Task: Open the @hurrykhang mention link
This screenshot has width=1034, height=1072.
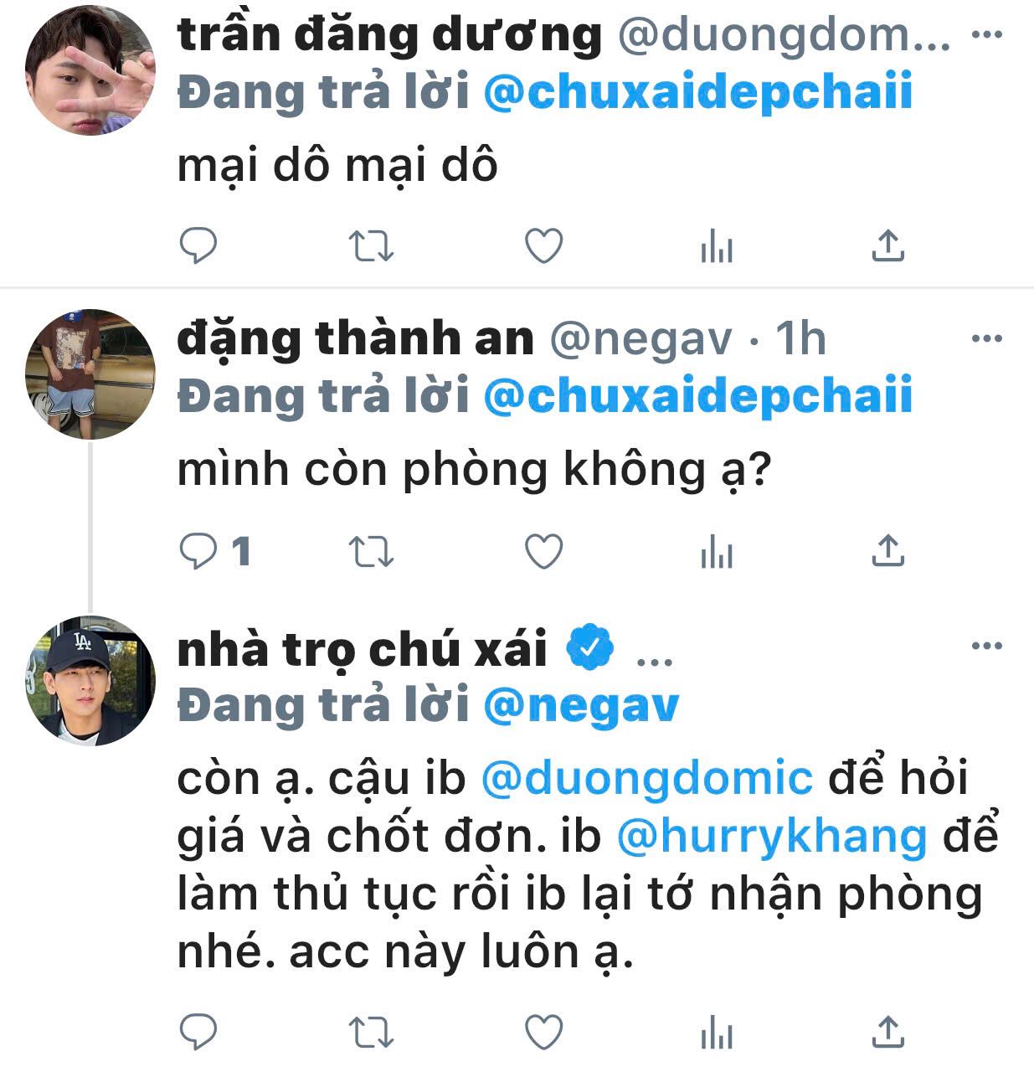Action: tap(771, 836)
